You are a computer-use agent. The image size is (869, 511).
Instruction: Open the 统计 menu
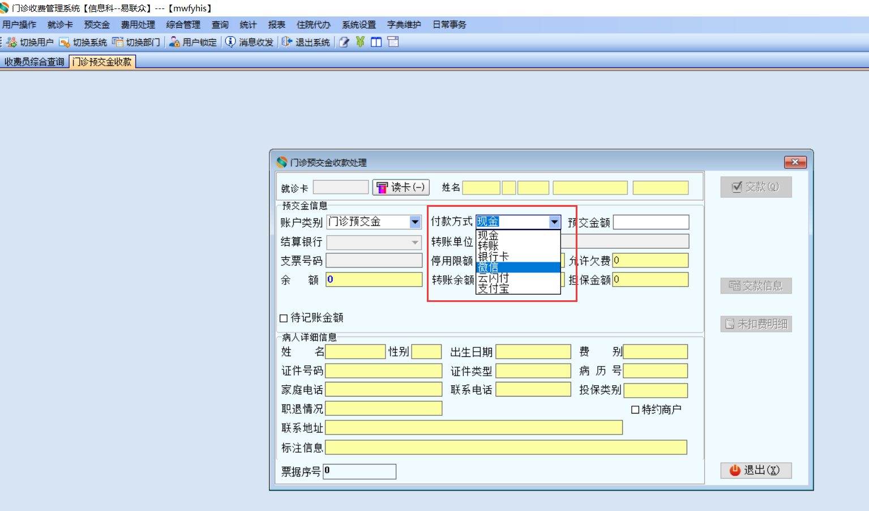[248, 25]
